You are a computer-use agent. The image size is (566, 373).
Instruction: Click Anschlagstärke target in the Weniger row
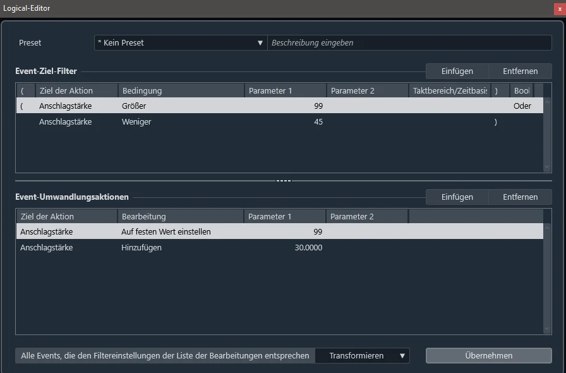(x=76, y=122)
